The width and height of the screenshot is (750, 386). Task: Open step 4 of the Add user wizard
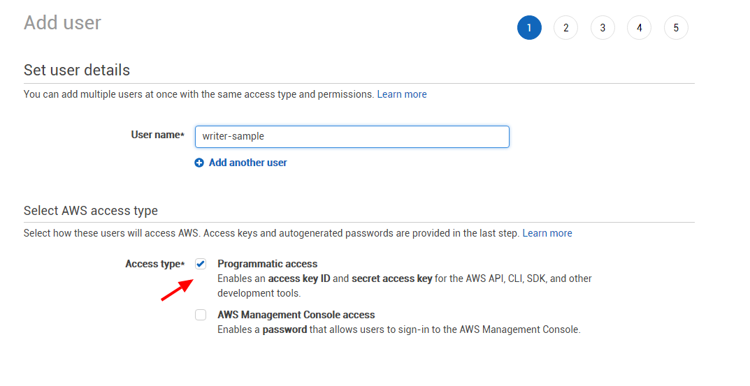tap(639, 28)
